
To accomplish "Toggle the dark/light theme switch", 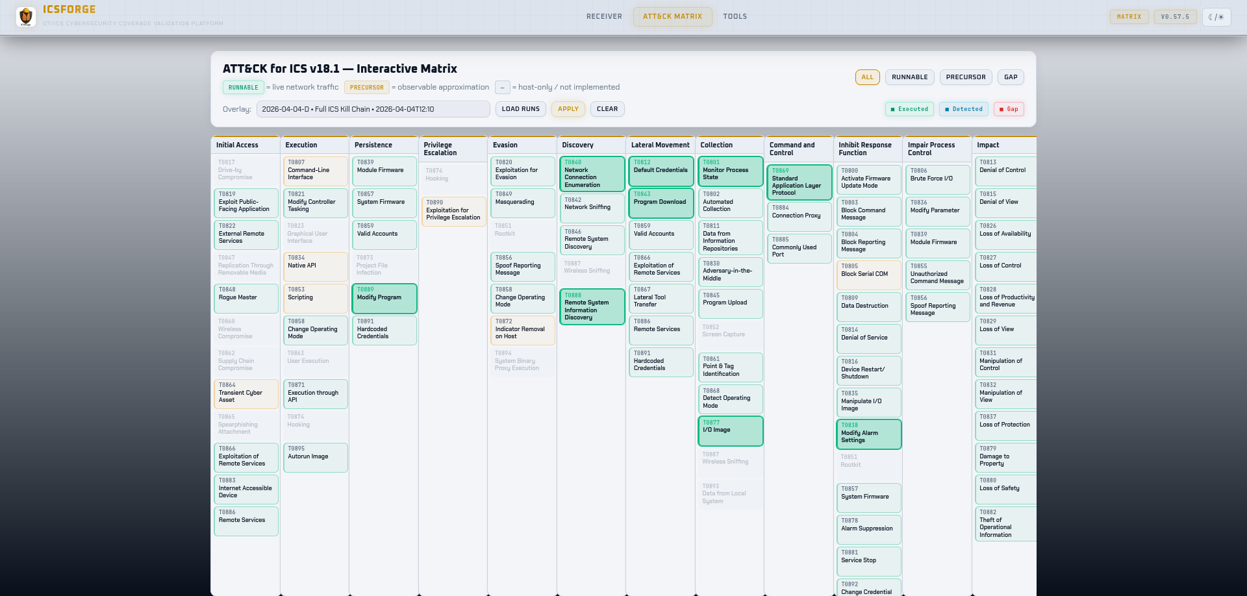I will (1216, 17).
